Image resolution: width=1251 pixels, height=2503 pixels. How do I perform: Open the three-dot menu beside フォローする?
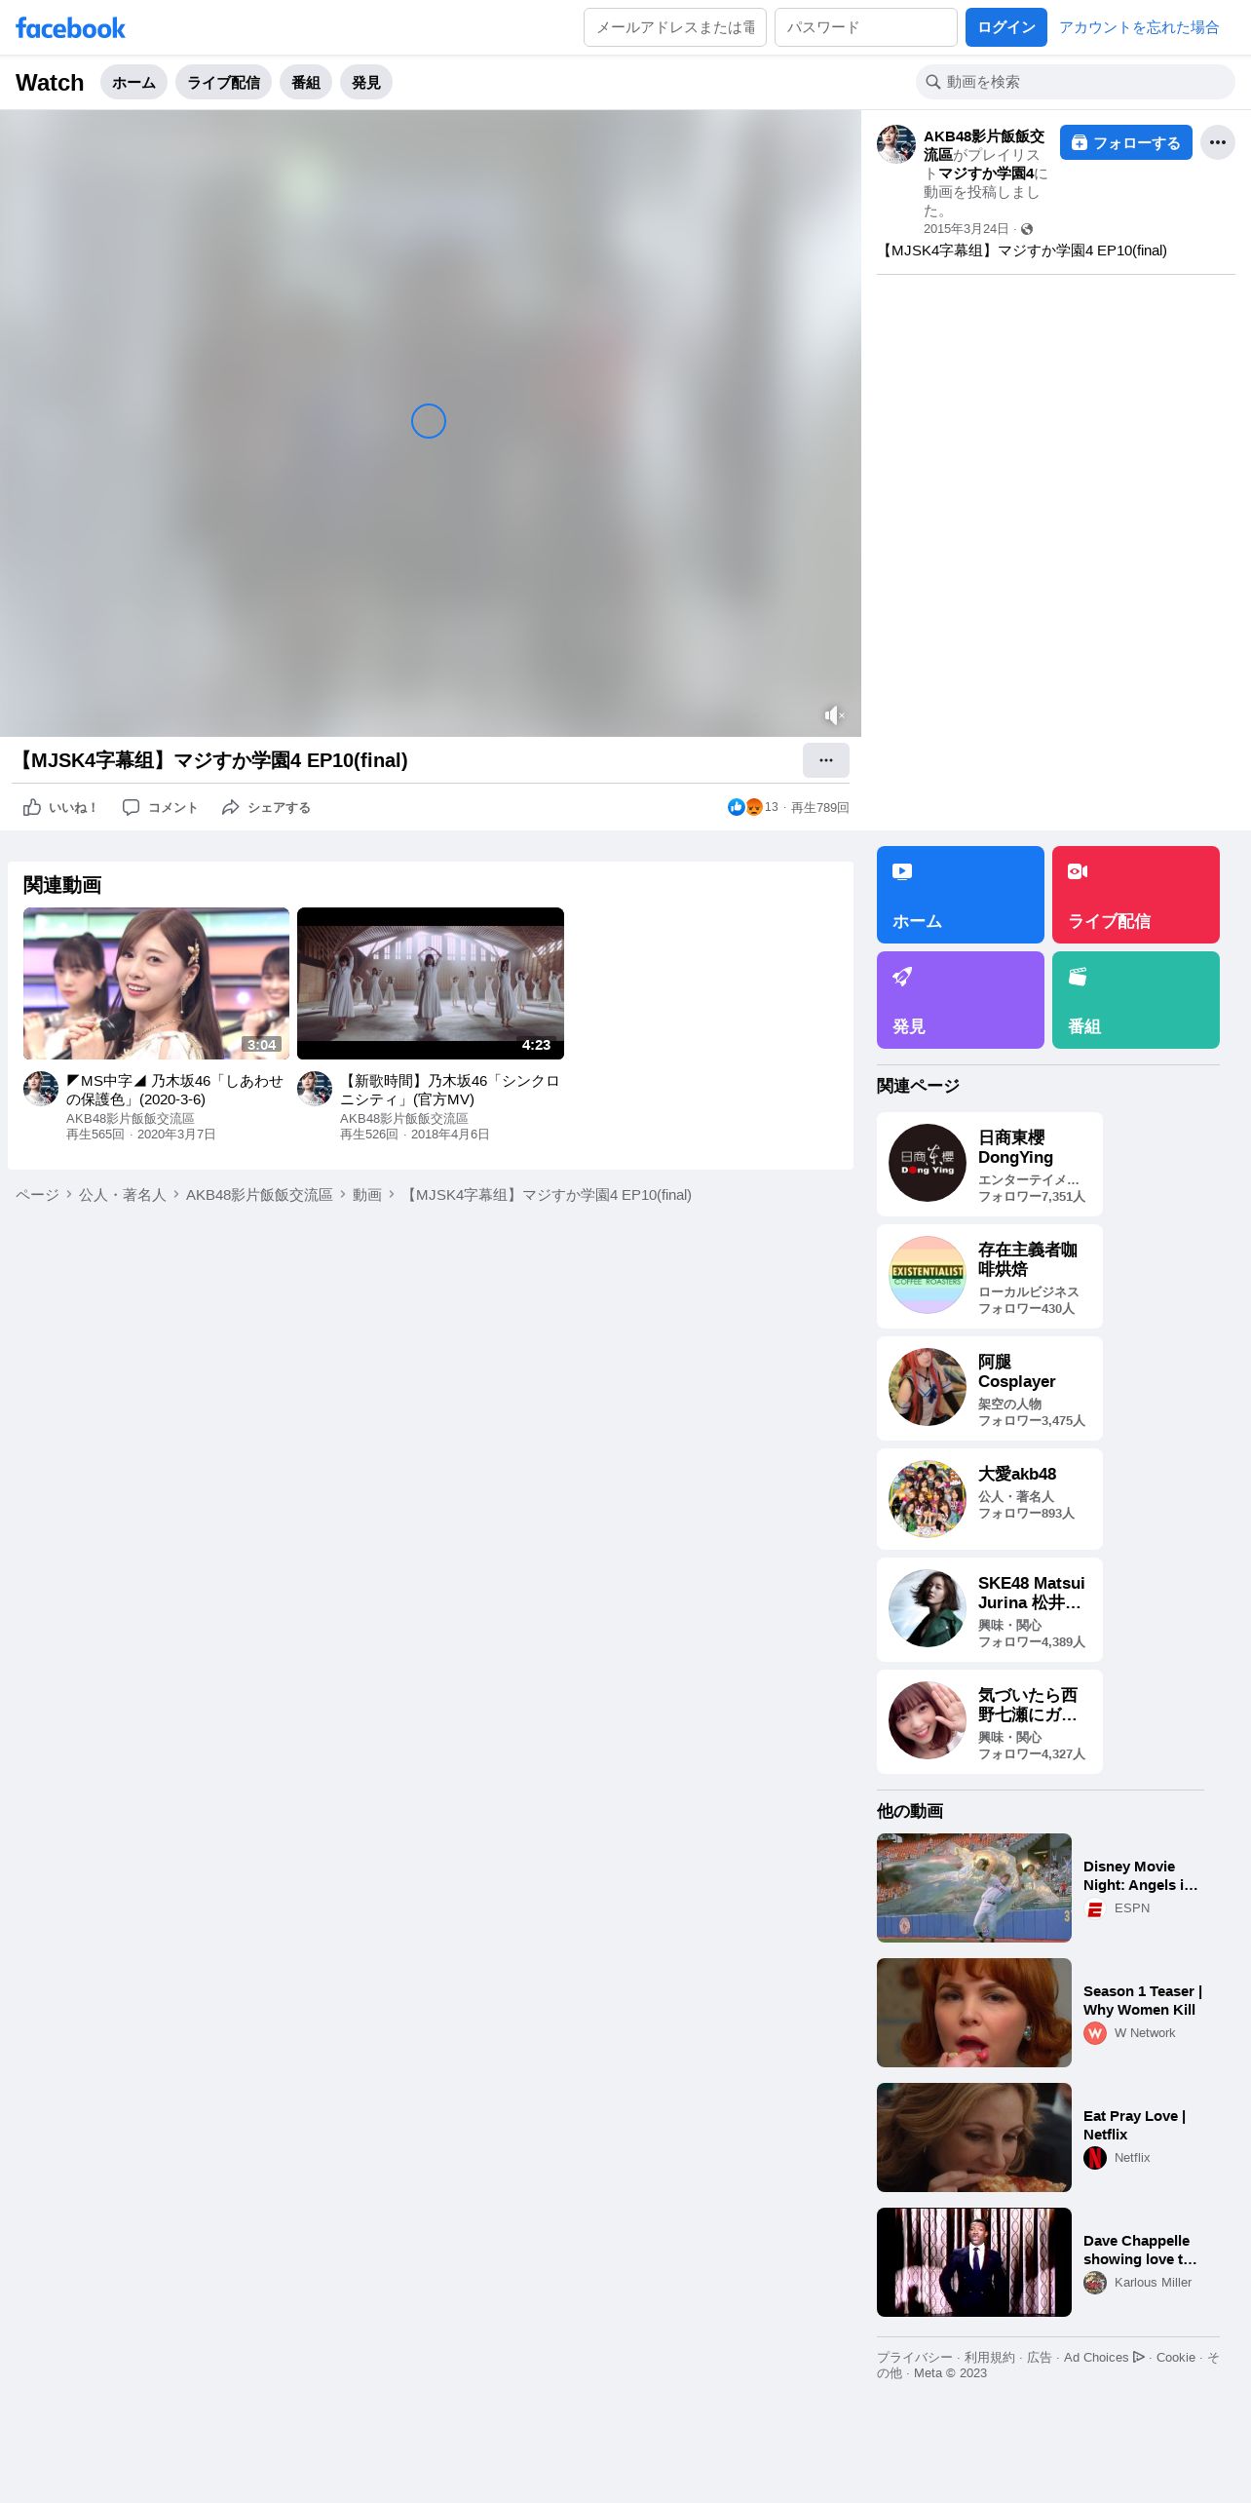point(1217,142)
